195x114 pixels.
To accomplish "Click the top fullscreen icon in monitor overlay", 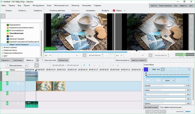I will click(x=191, y=17).
